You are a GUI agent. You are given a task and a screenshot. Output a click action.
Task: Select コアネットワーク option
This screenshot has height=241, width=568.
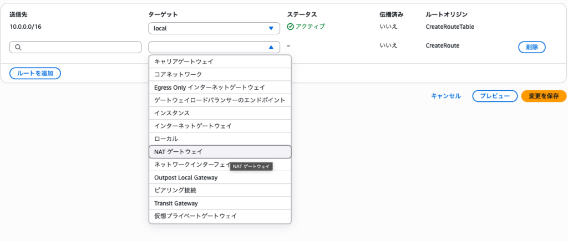[x=220, y=74]
